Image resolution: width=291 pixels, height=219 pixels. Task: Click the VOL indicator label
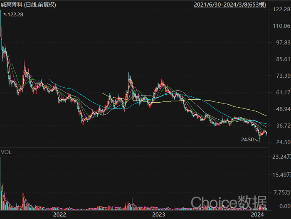6,152
